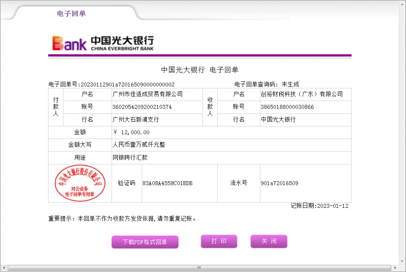Click the horizontal scrollbar thumb
The width and height of the screenshot is (406, 272).
pos(199,268)
